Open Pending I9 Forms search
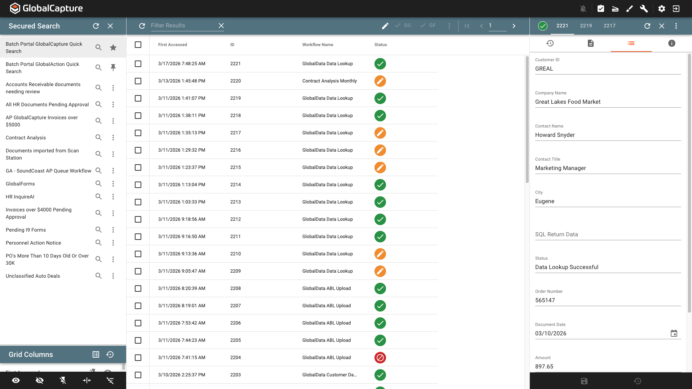692x389 pixels. tap(26, 230)
